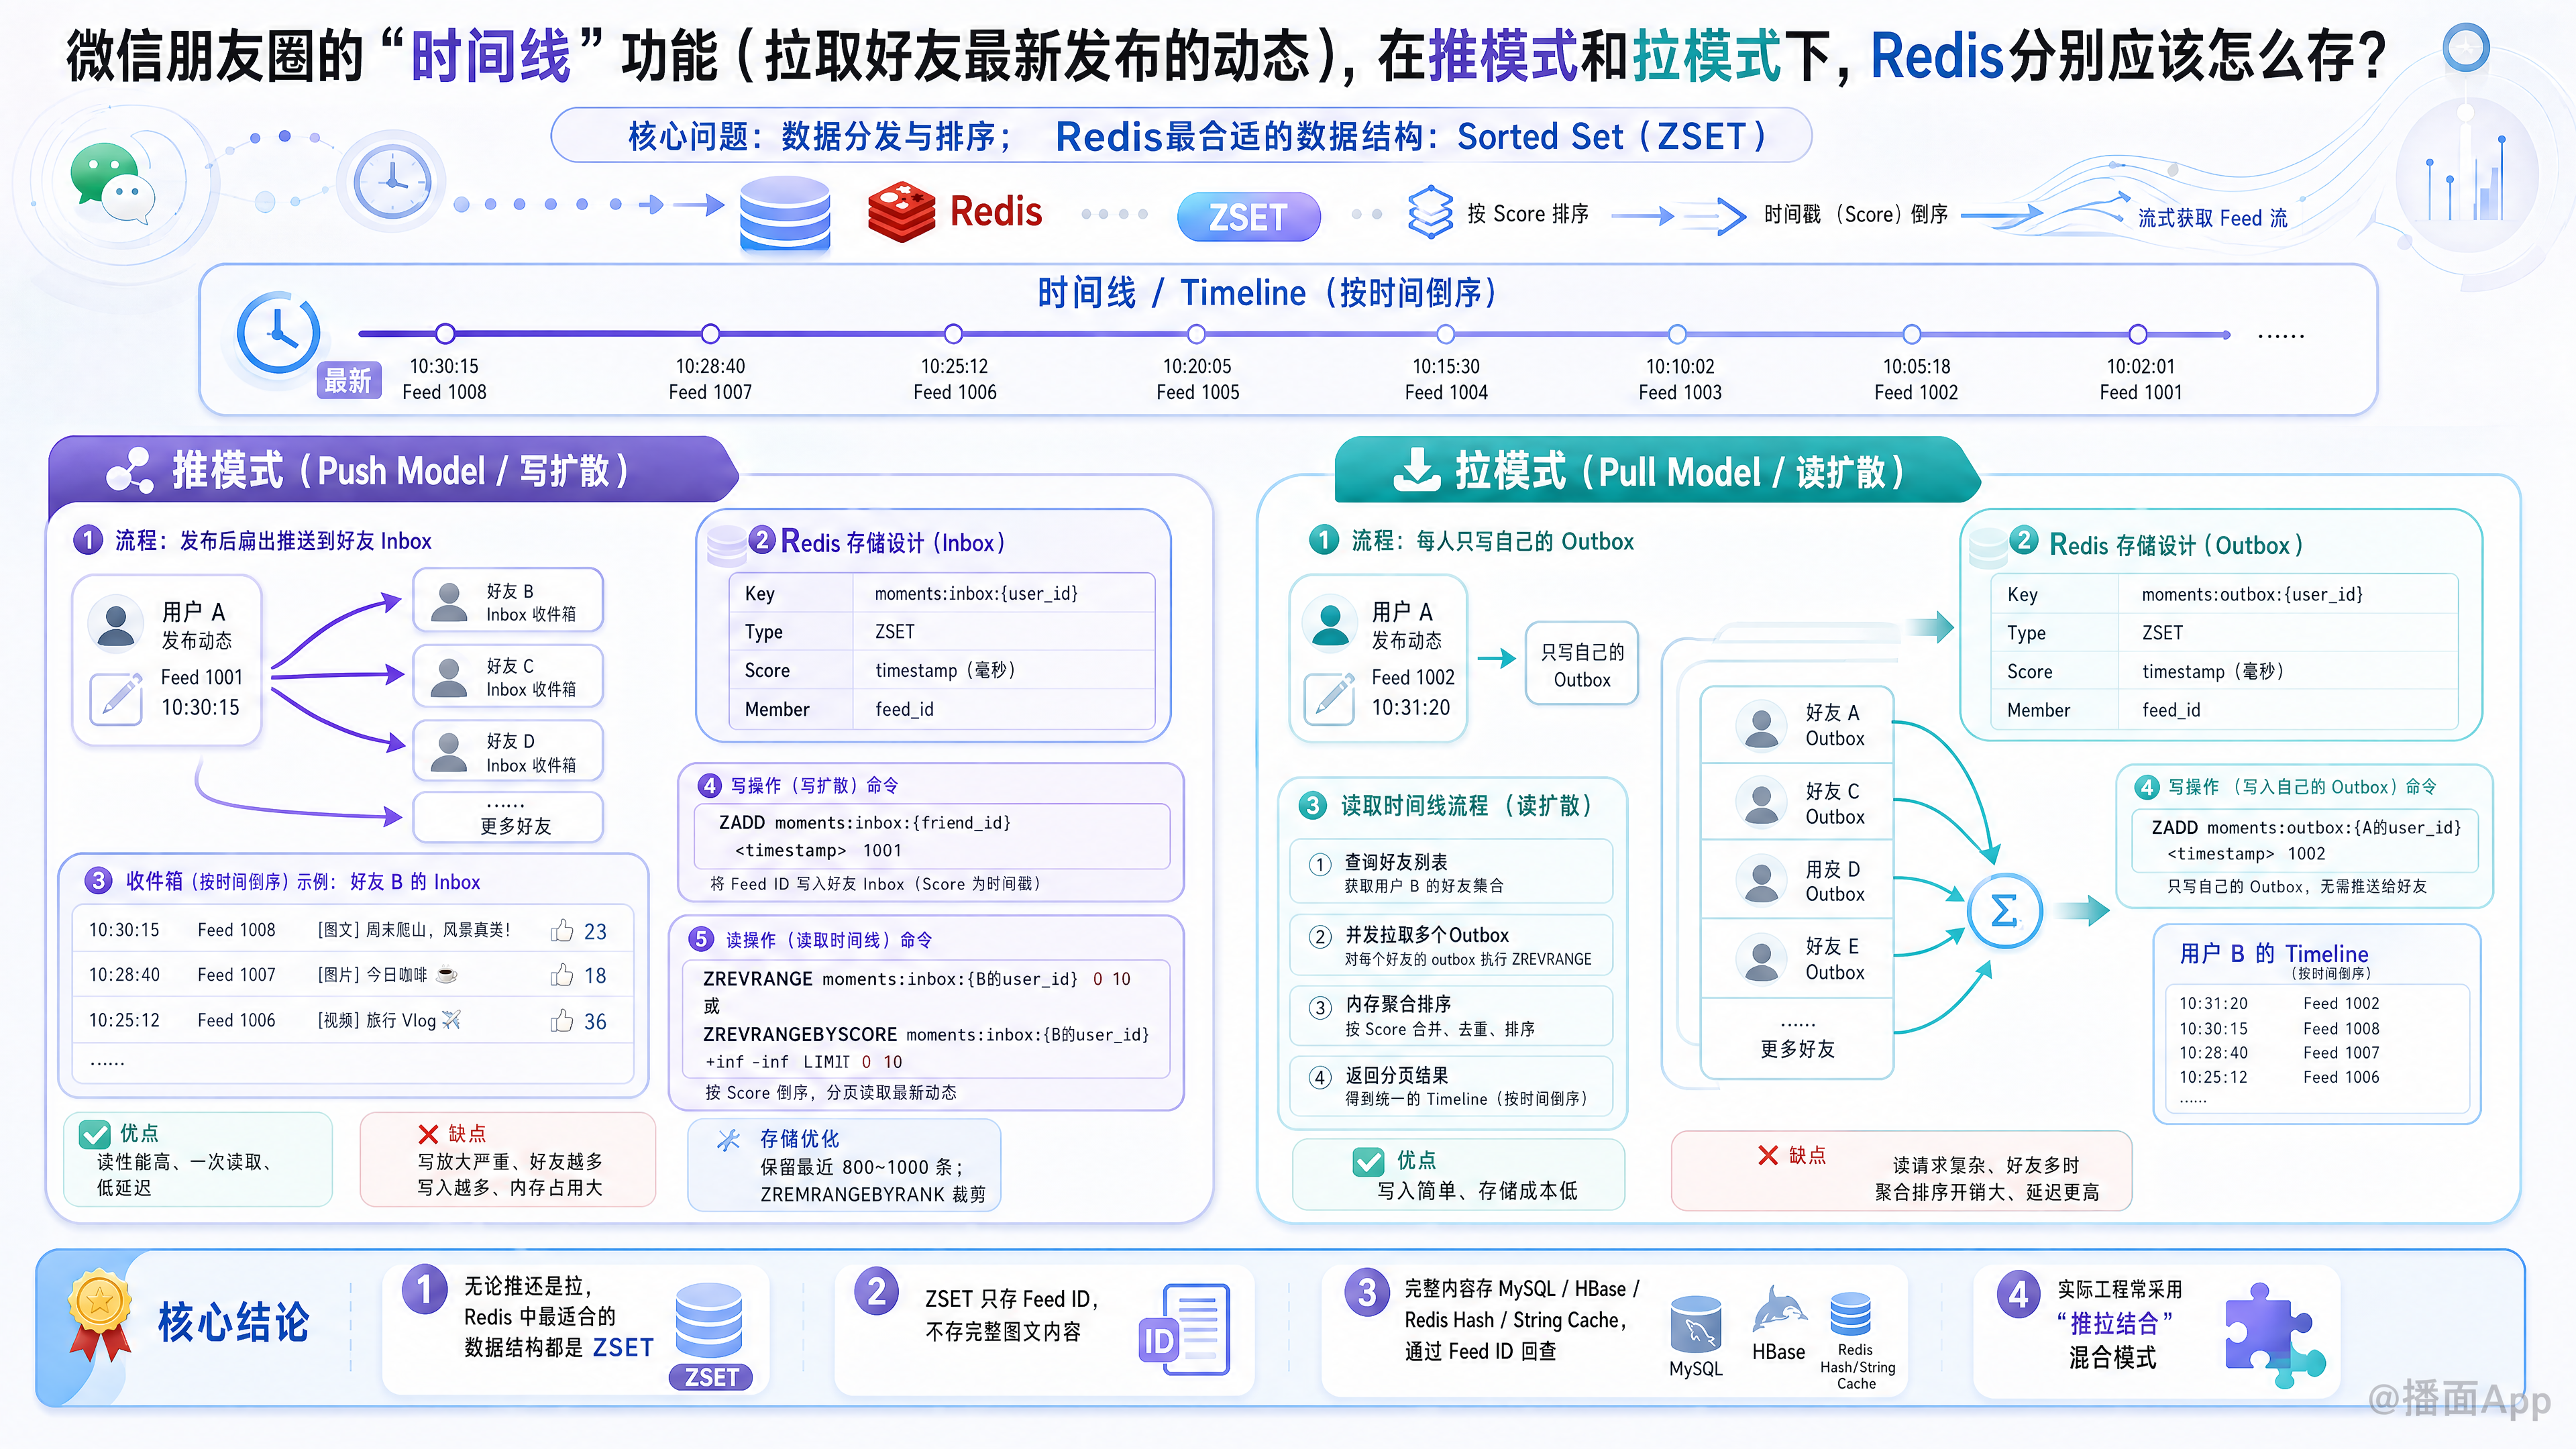Click 用户 A teal avatar in pull model
This screenshot has width=2576, height=1449.
(x=1330, y=624)
